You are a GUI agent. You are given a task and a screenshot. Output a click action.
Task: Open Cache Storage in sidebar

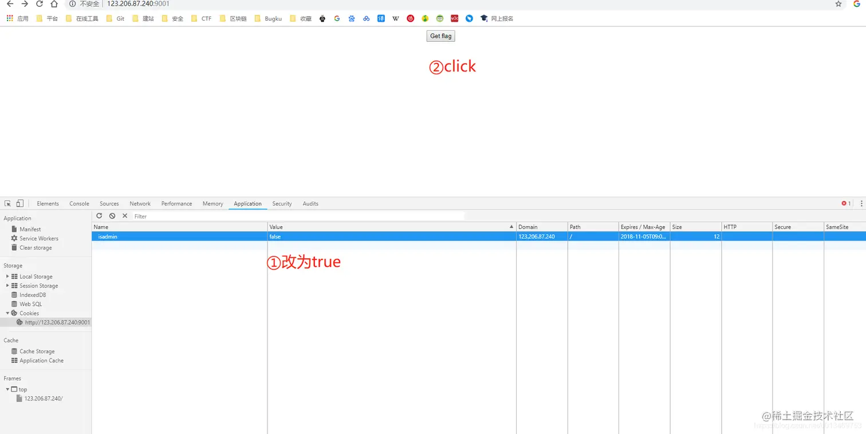pos(37,352)
